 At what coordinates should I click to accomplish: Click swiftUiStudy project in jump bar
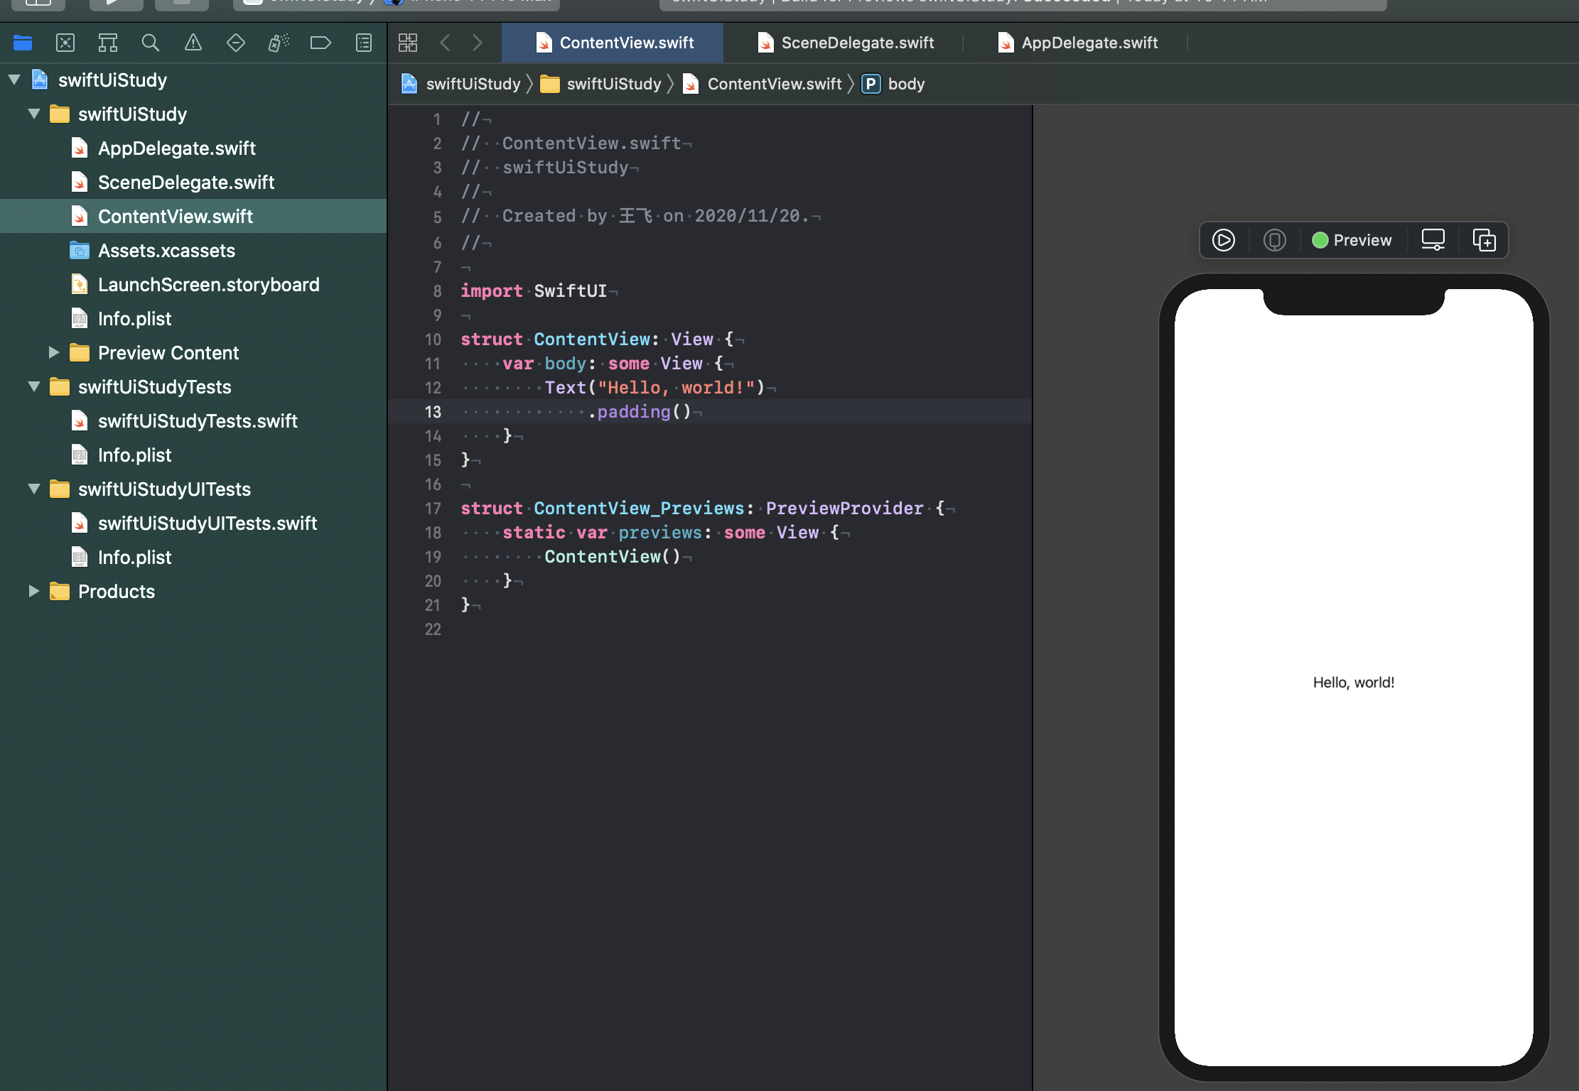click(460, 84)
